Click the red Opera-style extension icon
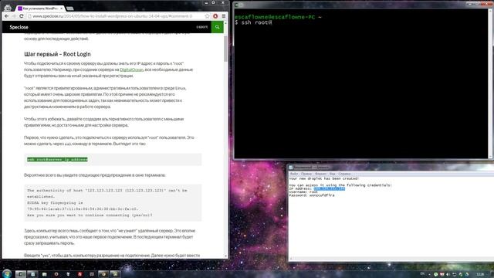The height and width of the screenshot is (278, 494). [215, 16]
